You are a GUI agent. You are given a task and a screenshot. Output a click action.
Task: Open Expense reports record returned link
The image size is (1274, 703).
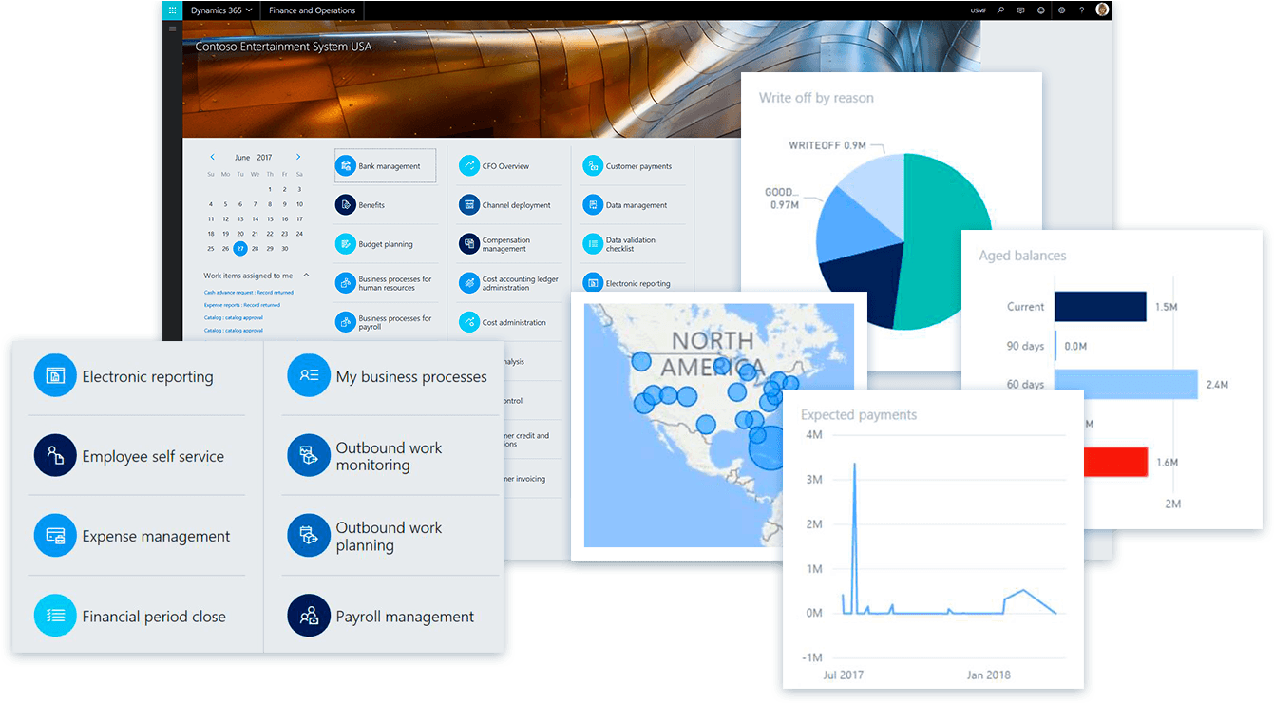pos(242,305)
